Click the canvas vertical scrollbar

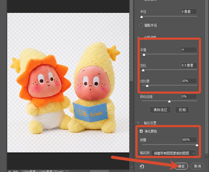click(x=132, y=40)
